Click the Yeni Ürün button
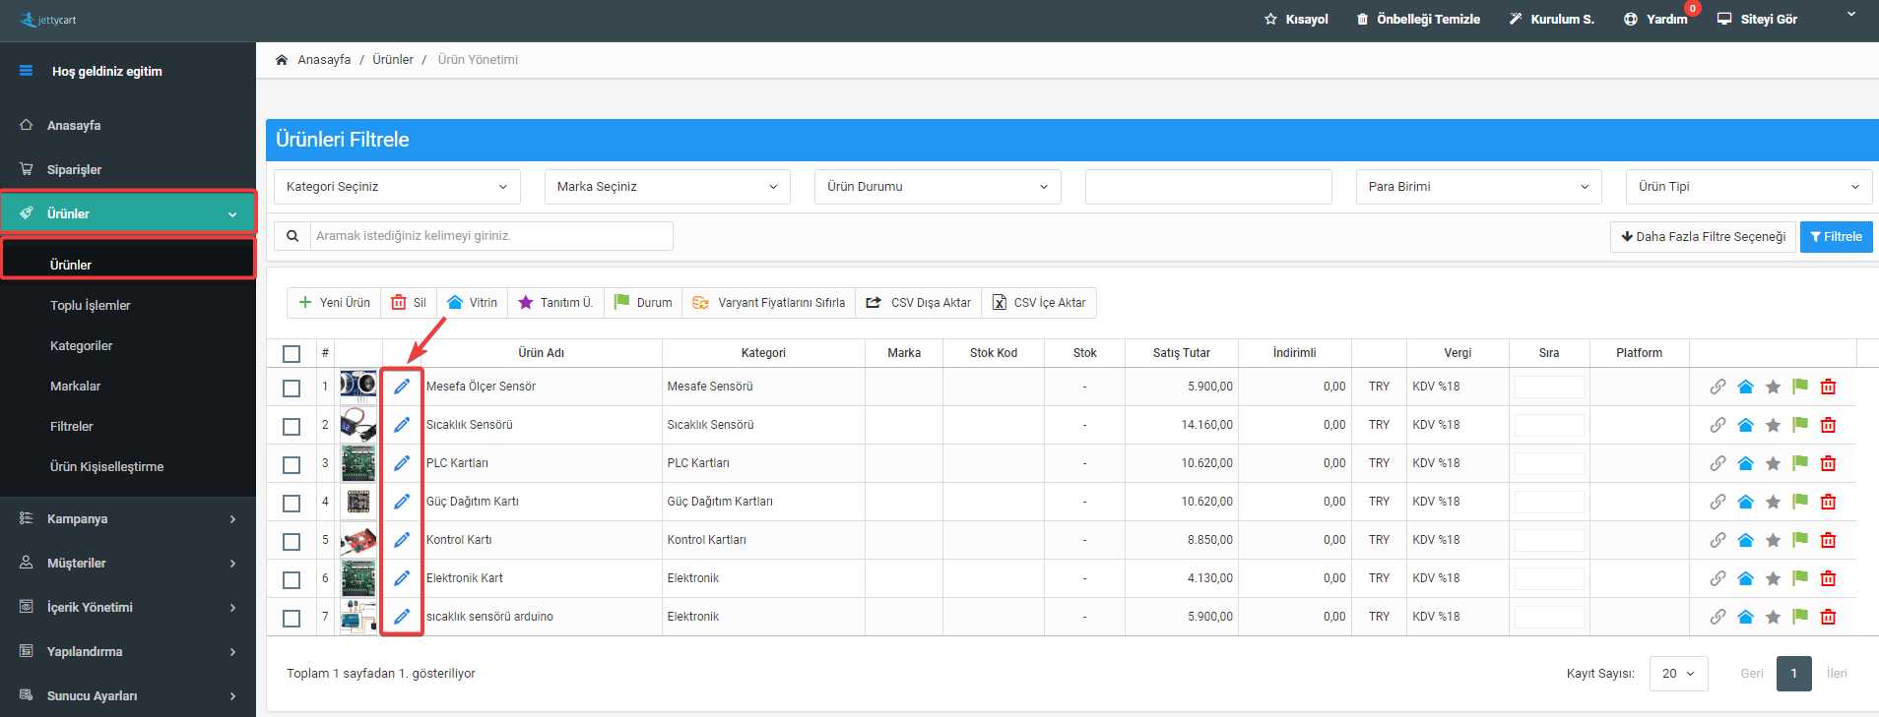1879x717 pixels. pos(334,303)
